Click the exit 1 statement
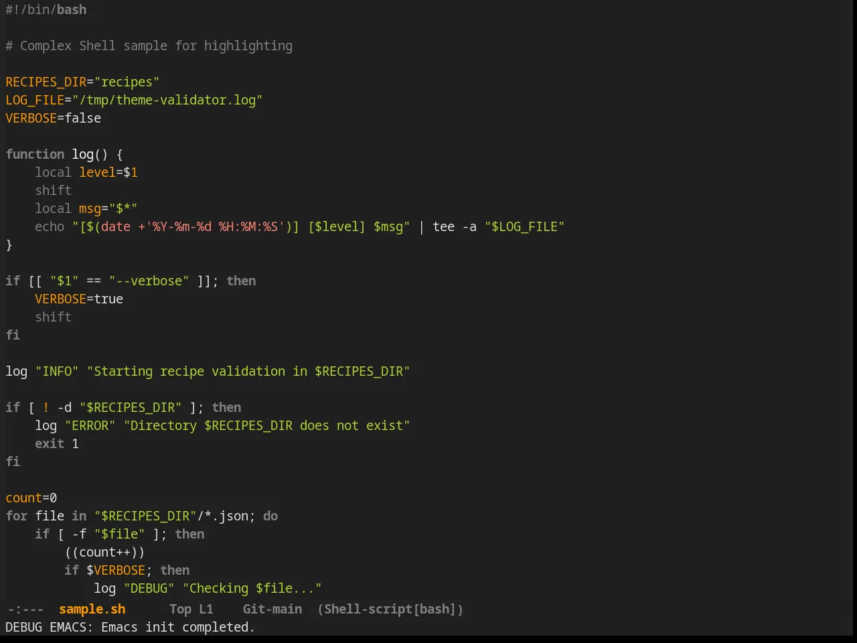 pos(57,444)
